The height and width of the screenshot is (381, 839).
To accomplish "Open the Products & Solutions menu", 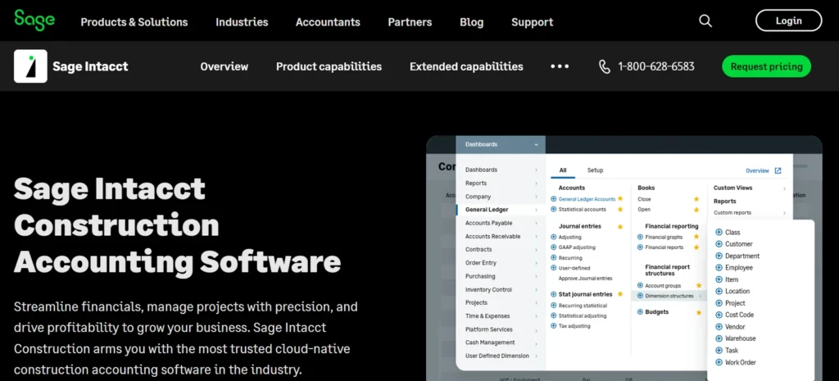I will 134,22.
